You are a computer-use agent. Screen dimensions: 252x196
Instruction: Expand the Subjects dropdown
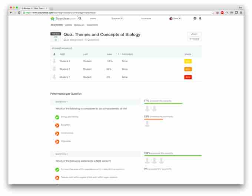[117, 18]
